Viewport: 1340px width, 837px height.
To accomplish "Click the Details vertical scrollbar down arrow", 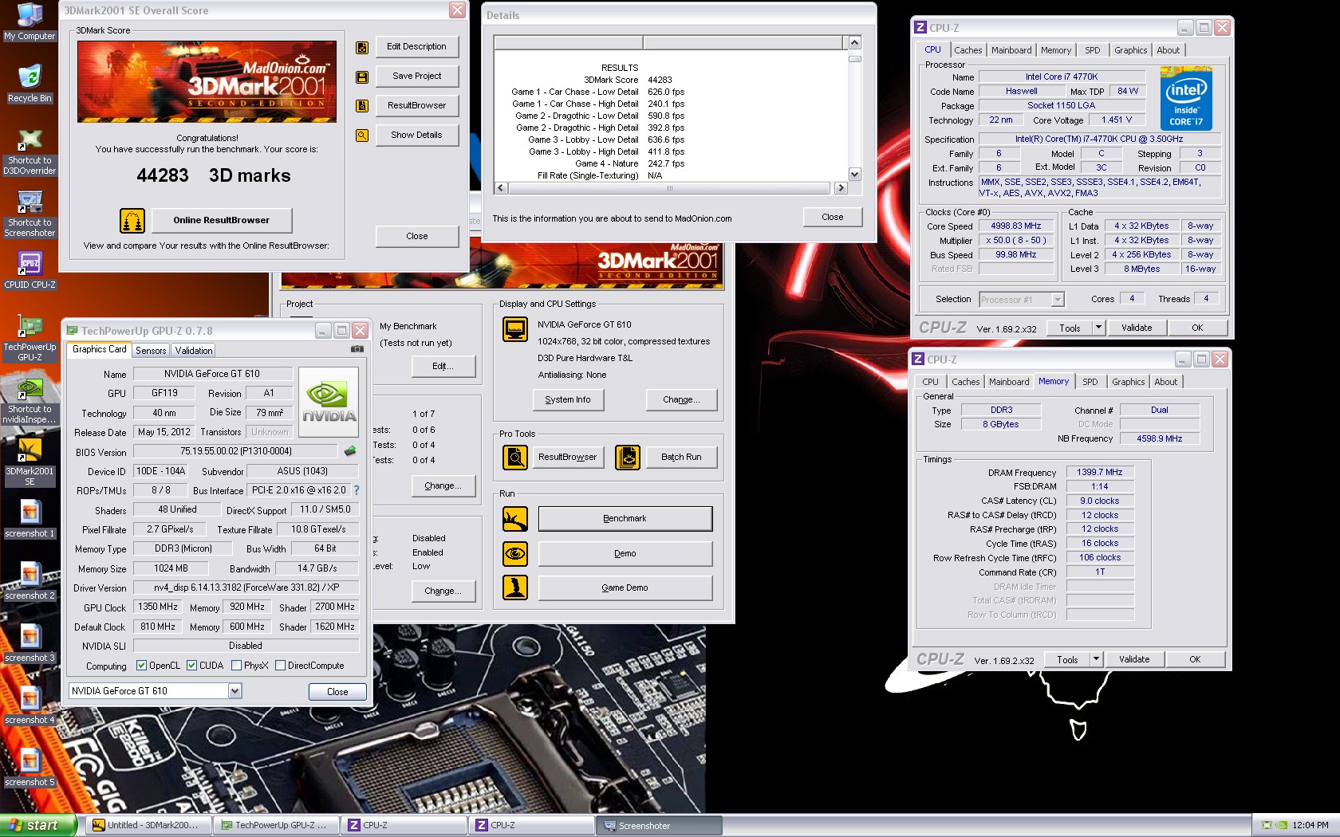I will tap(855, 175).
